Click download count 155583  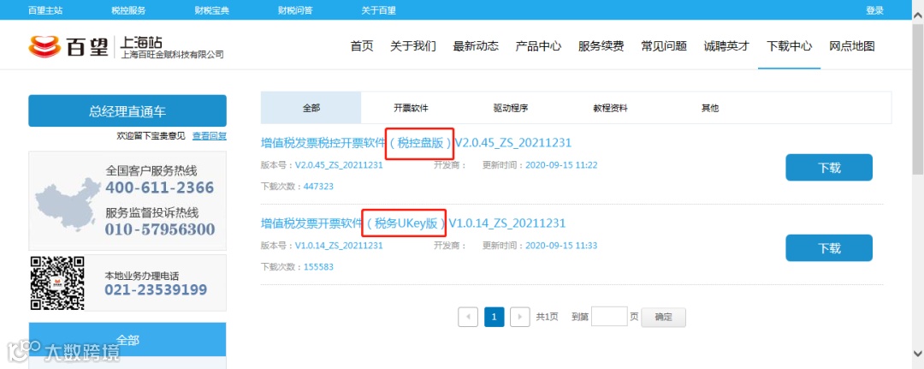point(318,266)
